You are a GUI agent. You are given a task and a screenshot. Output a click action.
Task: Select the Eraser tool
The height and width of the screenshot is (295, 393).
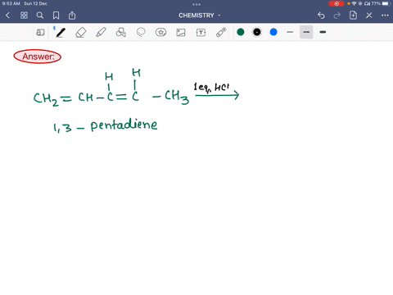[81, 33]
